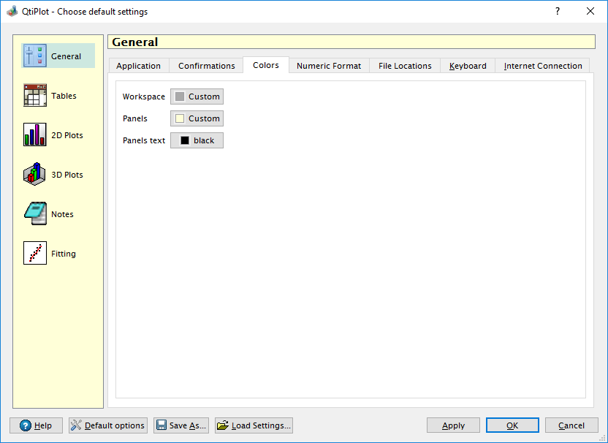Click the Help question mark icon

(26, 425)
